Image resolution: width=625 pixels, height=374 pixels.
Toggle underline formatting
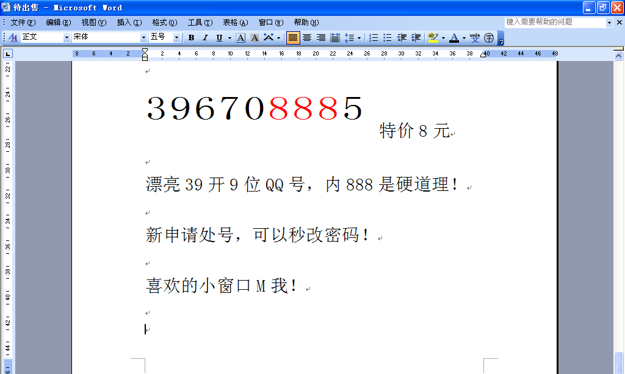pos(219,37)
